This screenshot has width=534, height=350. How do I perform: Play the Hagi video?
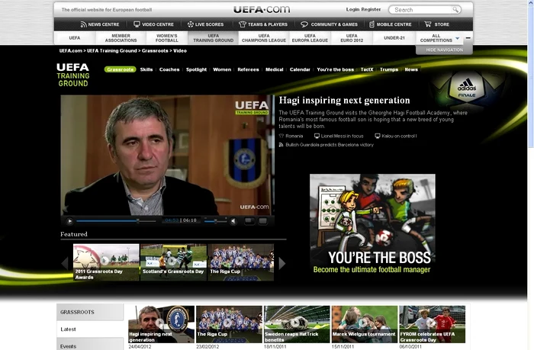[69, 221]
